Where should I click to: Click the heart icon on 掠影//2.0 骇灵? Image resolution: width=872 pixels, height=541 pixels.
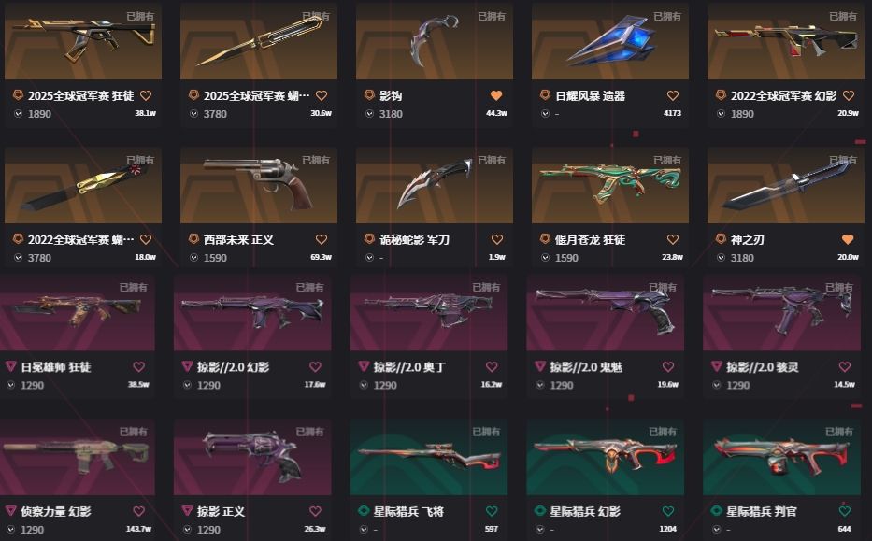(845, 367)
